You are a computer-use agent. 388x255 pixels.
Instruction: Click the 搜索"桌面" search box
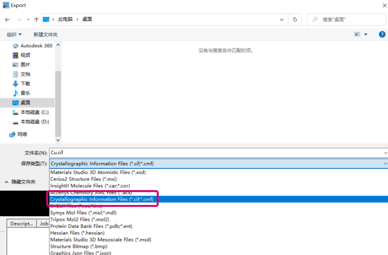pos(346,19)
